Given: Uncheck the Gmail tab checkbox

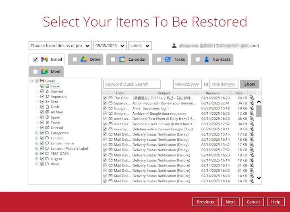Looking at the screenshot, I should (35, 59).
